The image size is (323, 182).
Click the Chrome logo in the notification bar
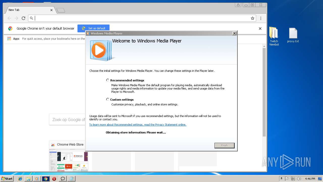point(10,29)
